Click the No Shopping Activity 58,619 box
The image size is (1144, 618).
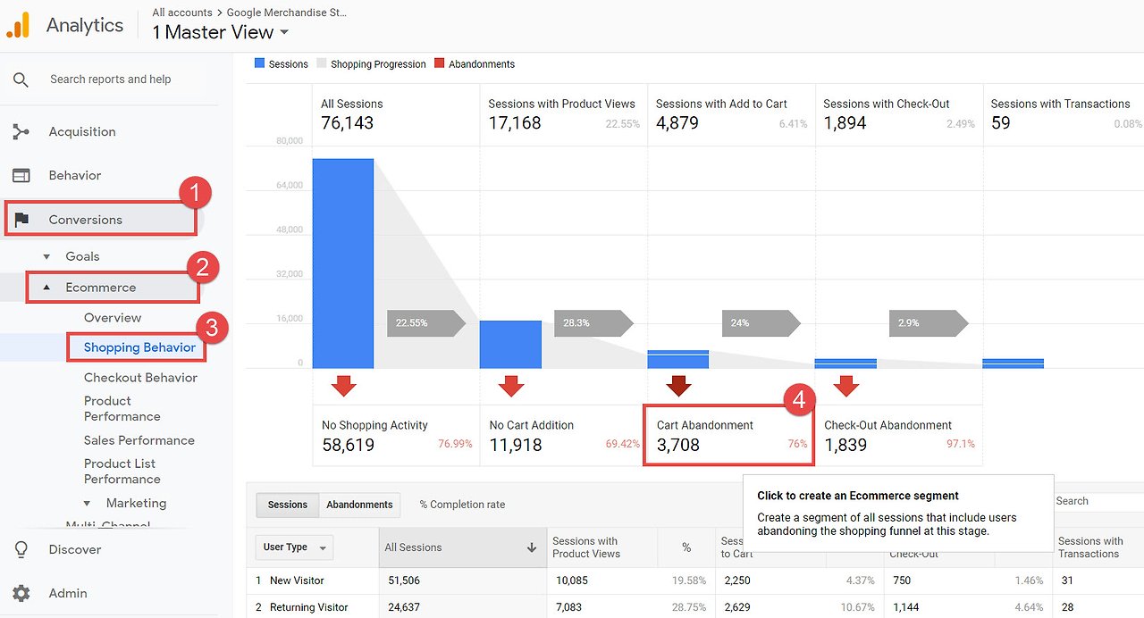[396, 435]
